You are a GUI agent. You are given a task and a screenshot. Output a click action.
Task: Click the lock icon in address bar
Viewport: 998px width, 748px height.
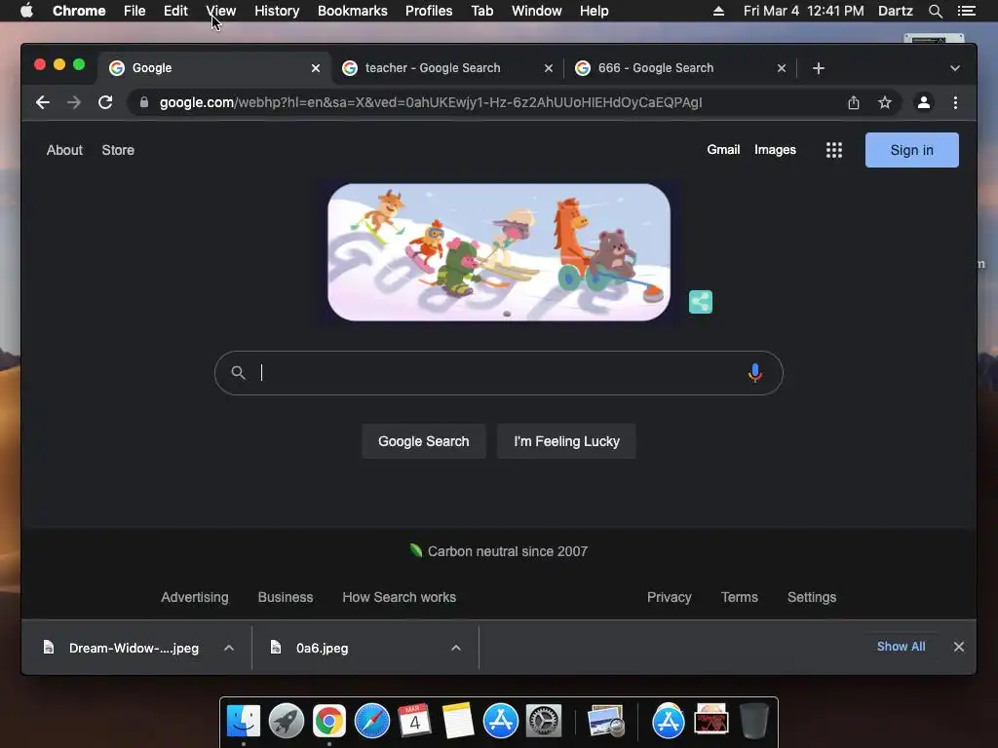[144, 102]
